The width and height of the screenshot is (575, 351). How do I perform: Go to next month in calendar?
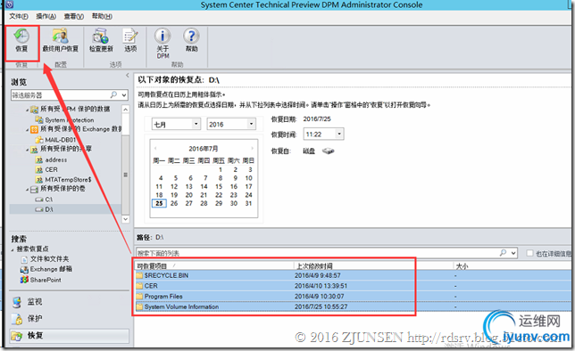click(253, 148)
